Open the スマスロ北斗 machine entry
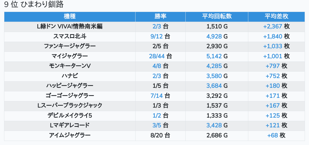 (70, 36)
